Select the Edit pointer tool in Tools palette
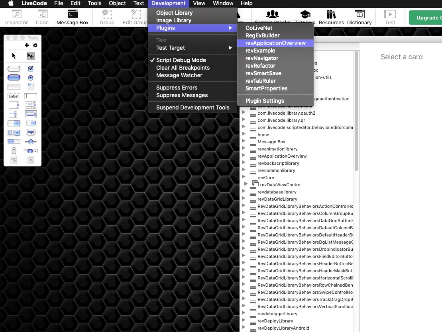The height and width of the screenshot is (332, 442). (30, 56)
